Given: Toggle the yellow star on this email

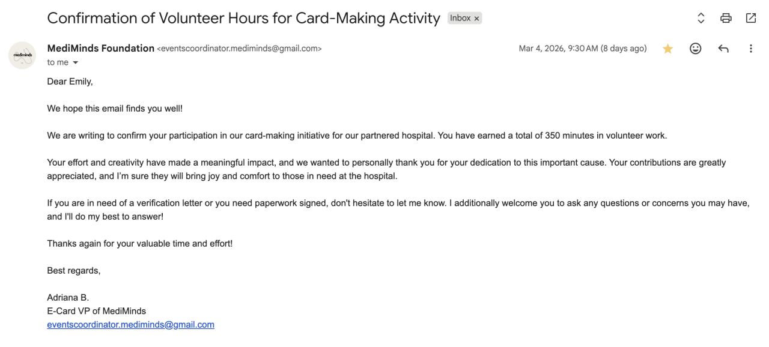Looking at the screenshot, I should (667, 49).
